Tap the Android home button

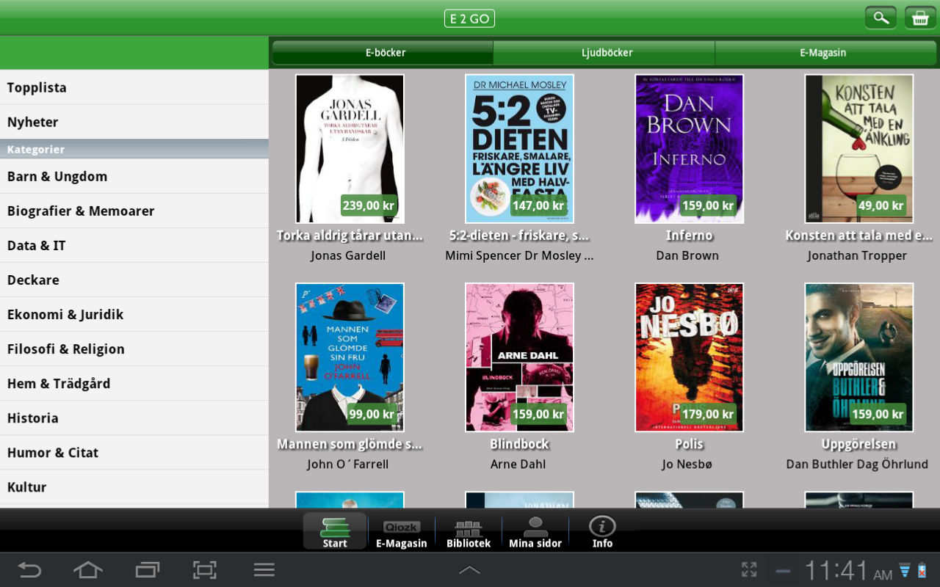88,569
